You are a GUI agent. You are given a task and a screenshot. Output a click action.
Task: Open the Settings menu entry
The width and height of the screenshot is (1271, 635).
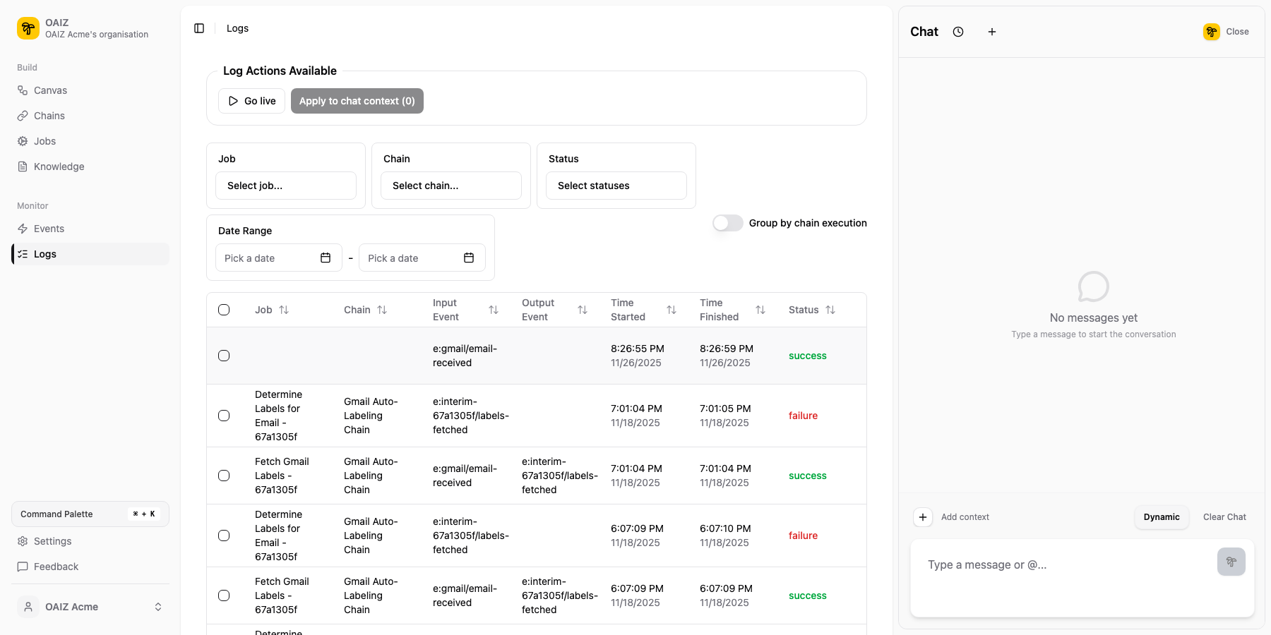click(52, 541)
